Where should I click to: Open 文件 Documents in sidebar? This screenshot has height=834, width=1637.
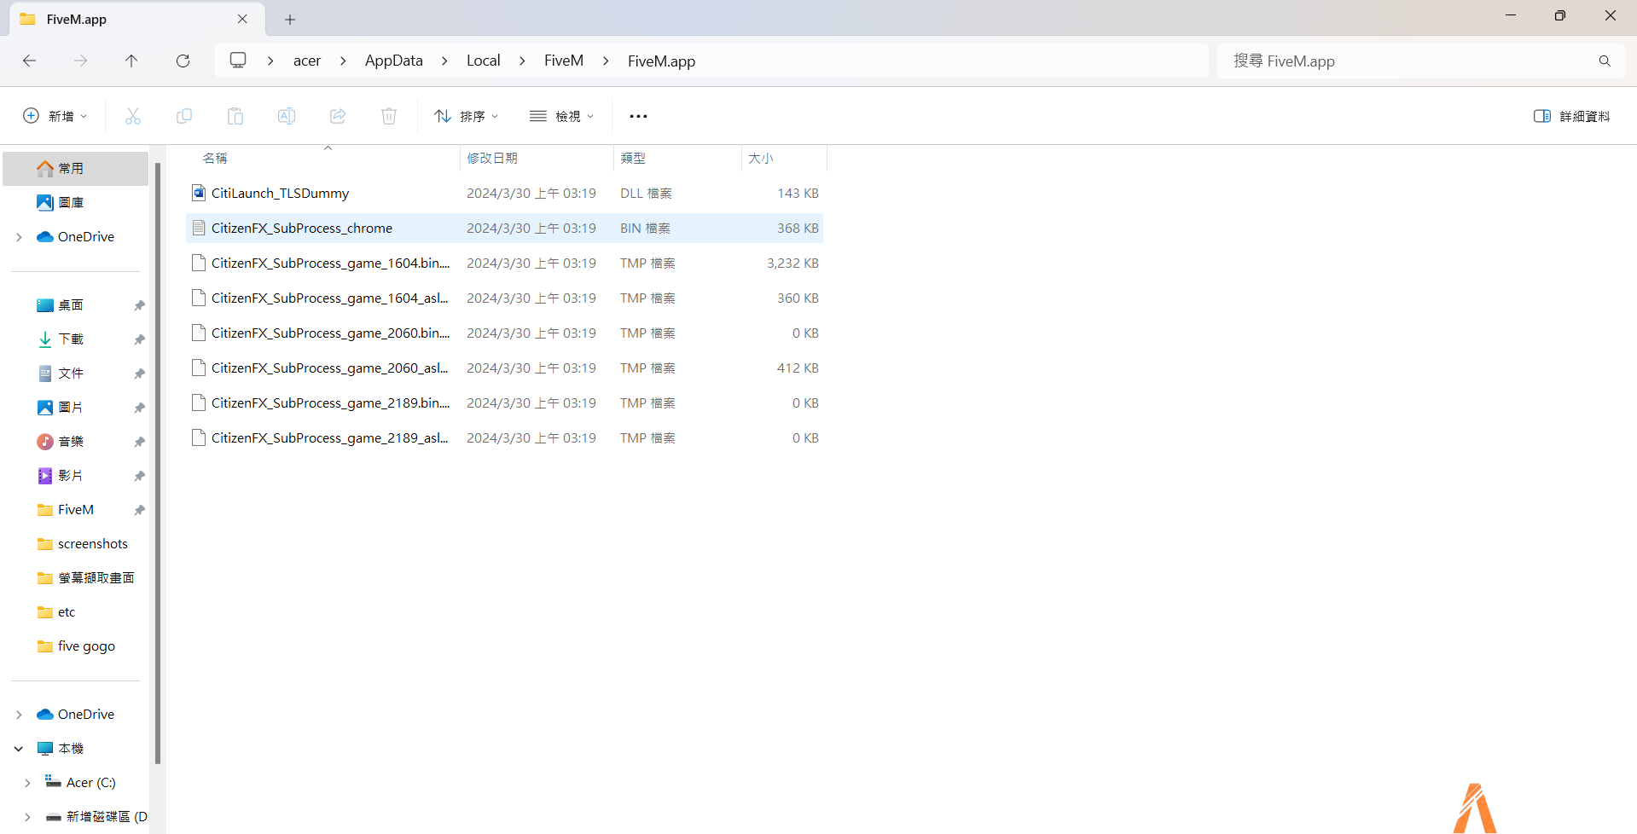[x=75, y=374]
